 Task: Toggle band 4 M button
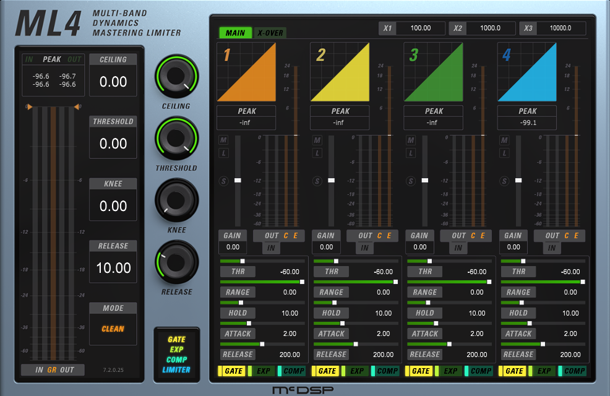504,140
